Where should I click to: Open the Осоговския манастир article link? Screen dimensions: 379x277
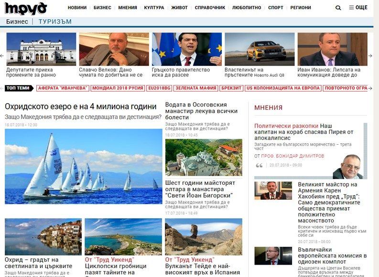pyautogui.click(x=201, y=111)
